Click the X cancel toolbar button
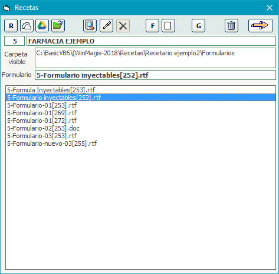The image size is (279, 274). [x=123, y=26]
